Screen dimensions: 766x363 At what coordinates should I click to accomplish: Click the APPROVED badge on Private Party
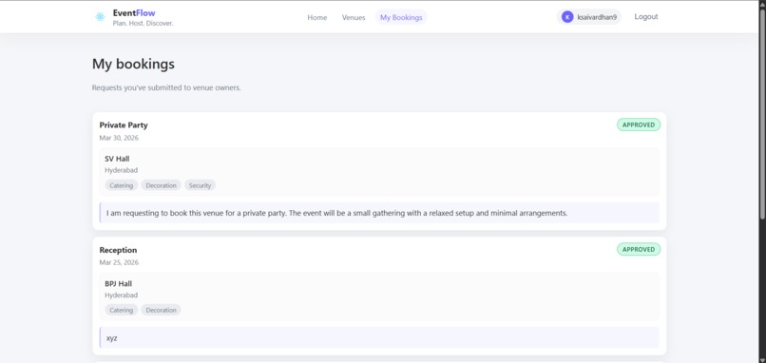[639, 124]
